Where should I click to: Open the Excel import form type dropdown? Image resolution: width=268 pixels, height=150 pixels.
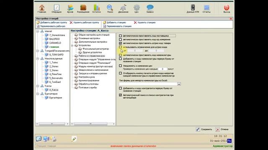tap(179, 84)
